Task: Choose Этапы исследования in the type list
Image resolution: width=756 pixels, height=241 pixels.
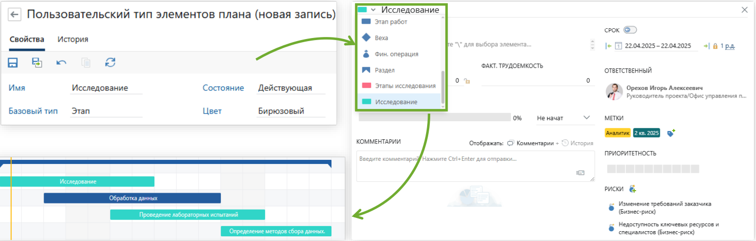Action: (405, 86)
